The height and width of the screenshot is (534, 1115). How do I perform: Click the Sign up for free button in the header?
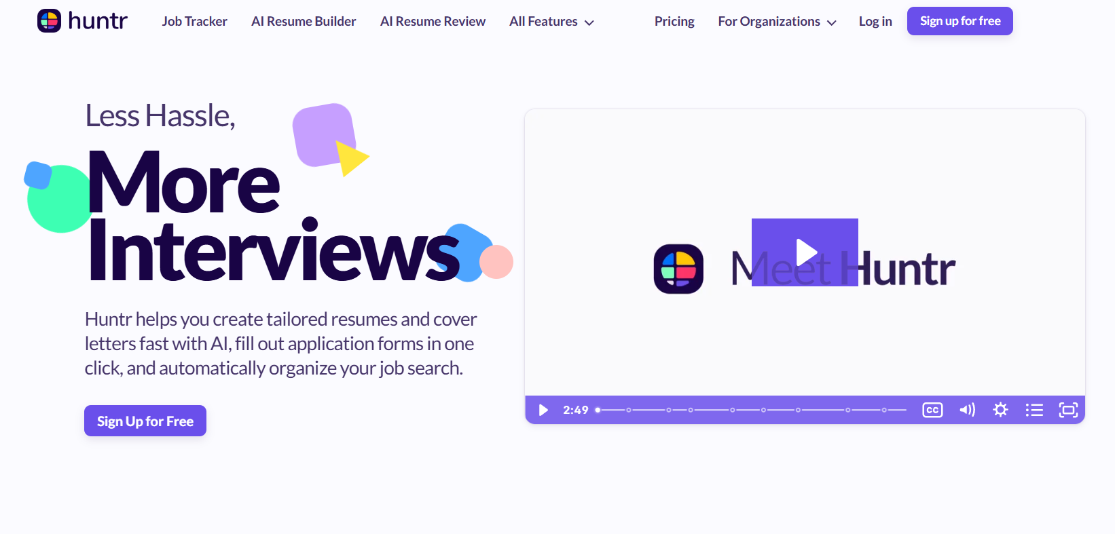click(959, 21)
